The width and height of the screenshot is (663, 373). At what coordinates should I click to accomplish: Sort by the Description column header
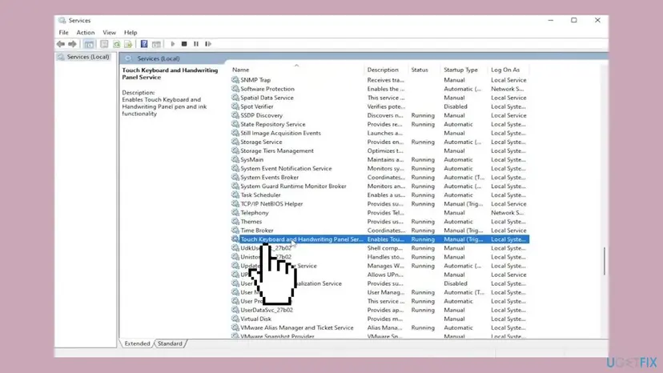[x=383, y=70]
